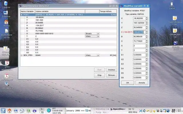This screenshot has height=114, width=183.
Task: Open the 3G Media desktop icon
Action: tap(7, 85)
